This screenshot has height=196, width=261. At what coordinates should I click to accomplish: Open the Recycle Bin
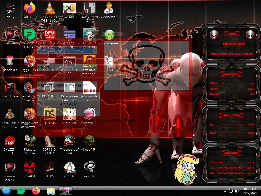click(x=10, y=64)
